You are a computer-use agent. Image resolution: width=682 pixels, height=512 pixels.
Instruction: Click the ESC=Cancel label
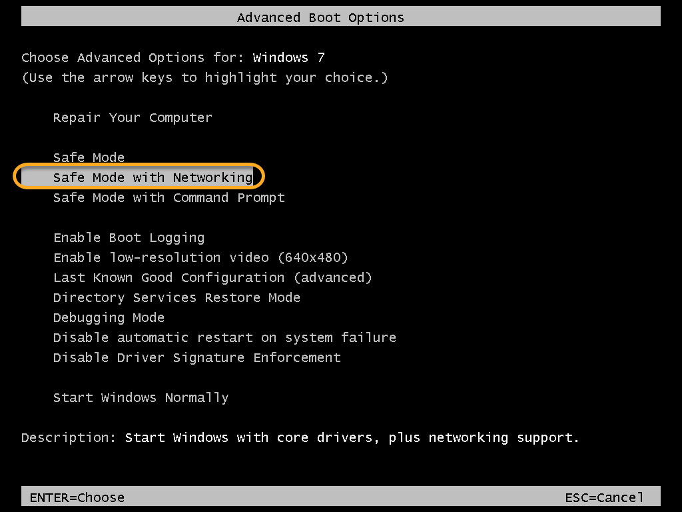click(x=604, y=497)
